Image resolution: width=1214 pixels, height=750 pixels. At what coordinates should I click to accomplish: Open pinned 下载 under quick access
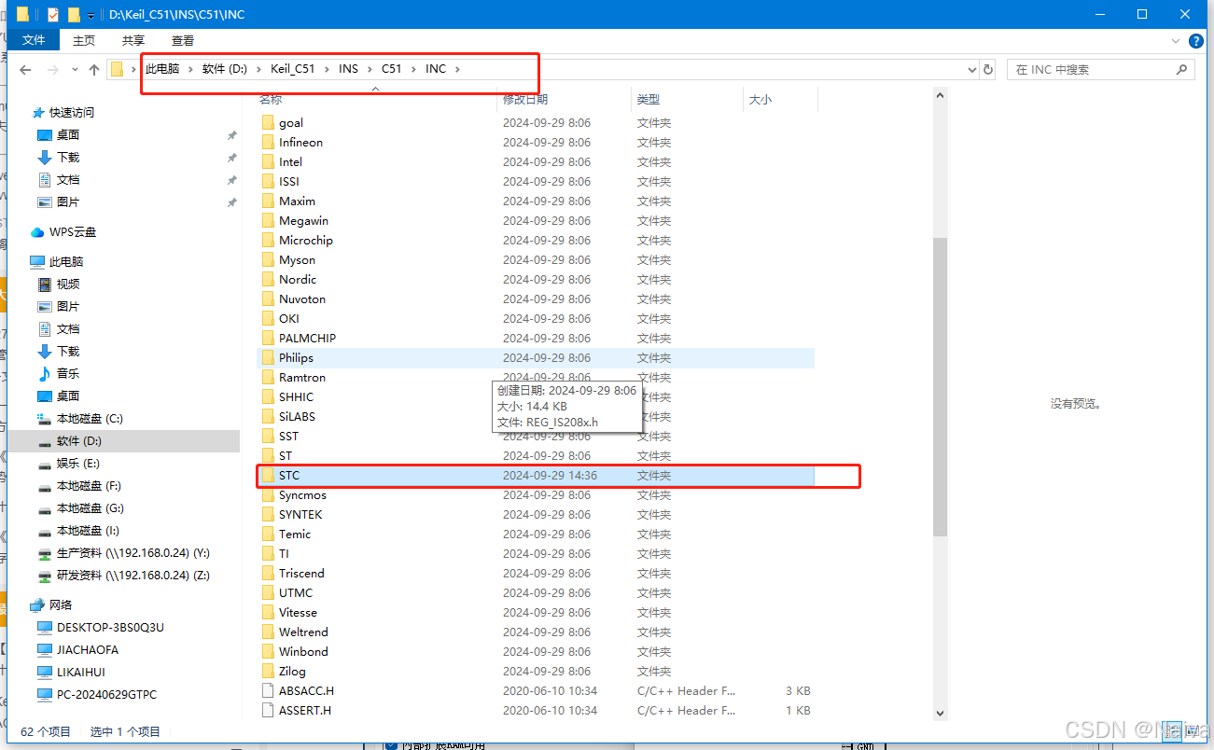[x=68, y=157]
